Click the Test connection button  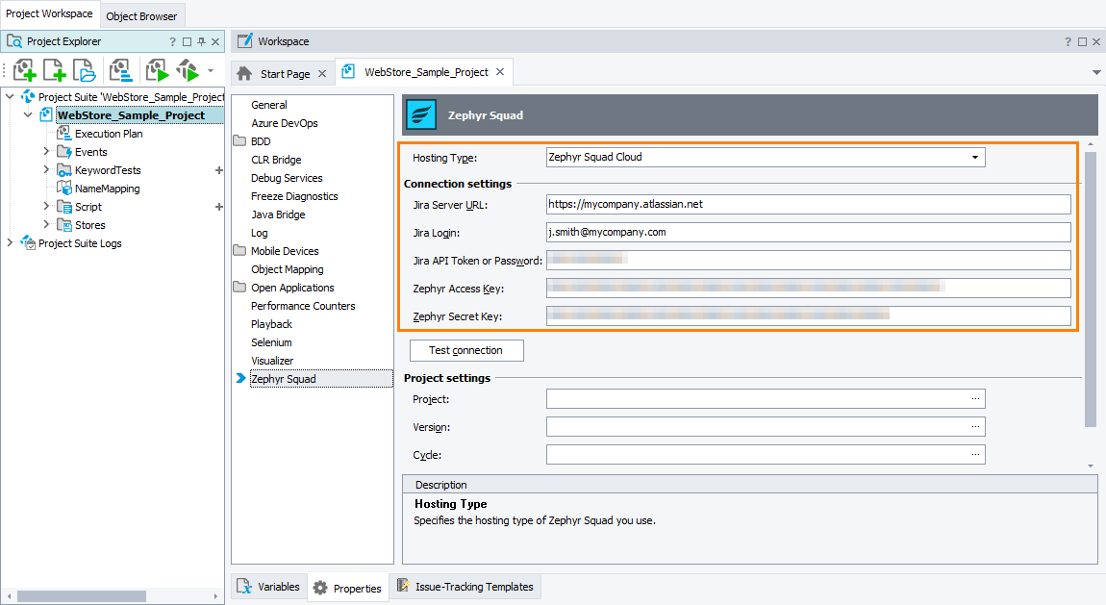pyautogui.click(x=466, y=350)
